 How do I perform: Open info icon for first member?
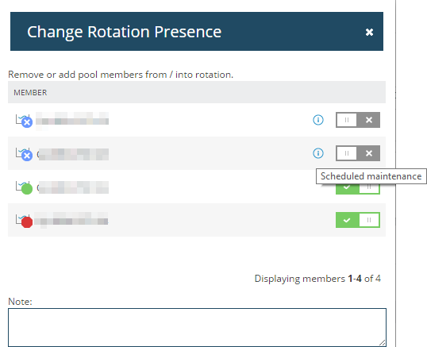318,120
